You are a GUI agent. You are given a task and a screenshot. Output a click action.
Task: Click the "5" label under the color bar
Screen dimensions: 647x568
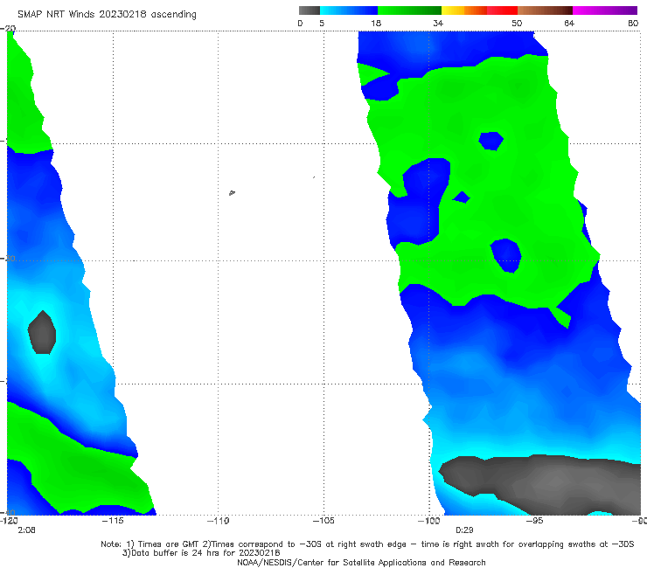click(x=322, y=23)
